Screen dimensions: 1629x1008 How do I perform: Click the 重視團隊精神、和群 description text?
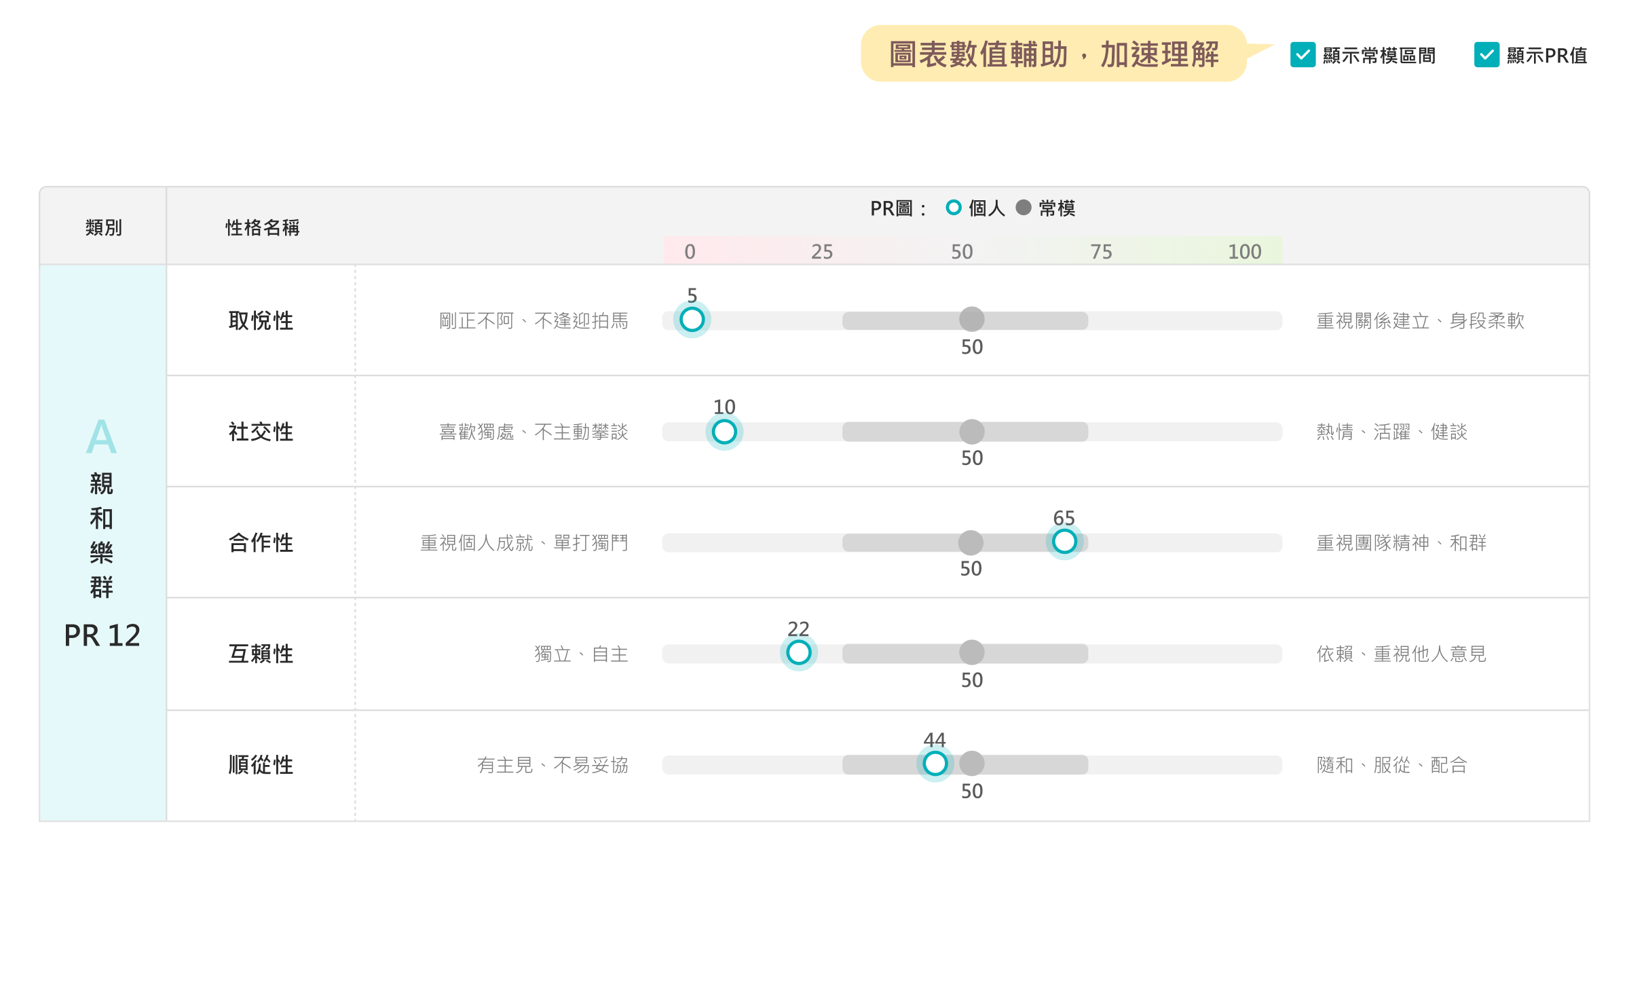tap(1401, 543)
